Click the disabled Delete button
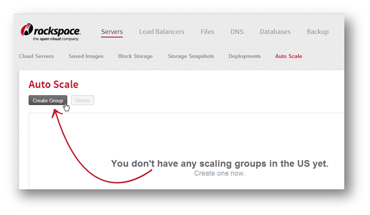 (82, 100)
